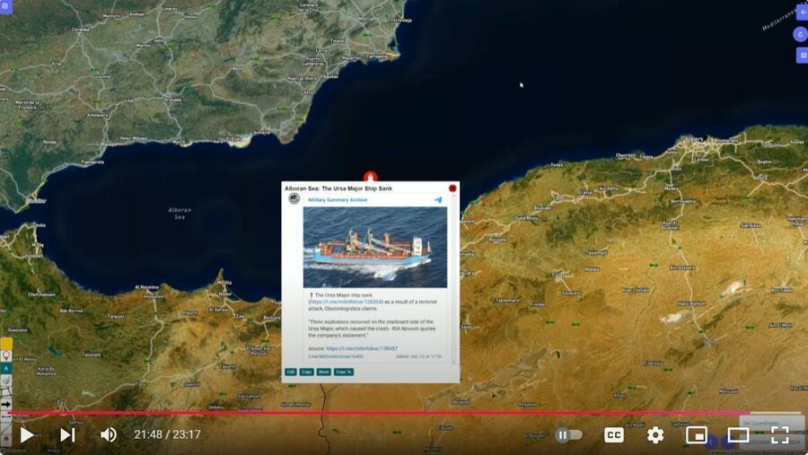The height and width of the screenshot is (455, 808).
Task: Toggle the autoplay switch
Action: click(569, 435)
